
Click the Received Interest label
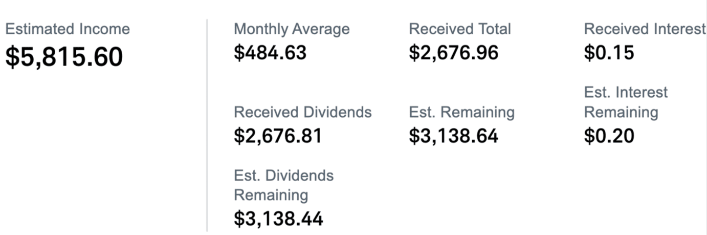(x=645, y=29)
